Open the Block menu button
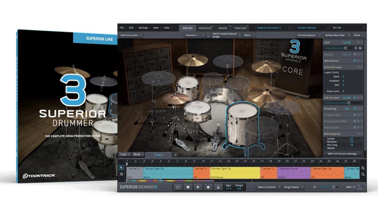 138,154
